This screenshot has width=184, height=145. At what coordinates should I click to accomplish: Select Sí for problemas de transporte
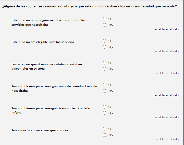pyautogui.click(x=104, y=107)
